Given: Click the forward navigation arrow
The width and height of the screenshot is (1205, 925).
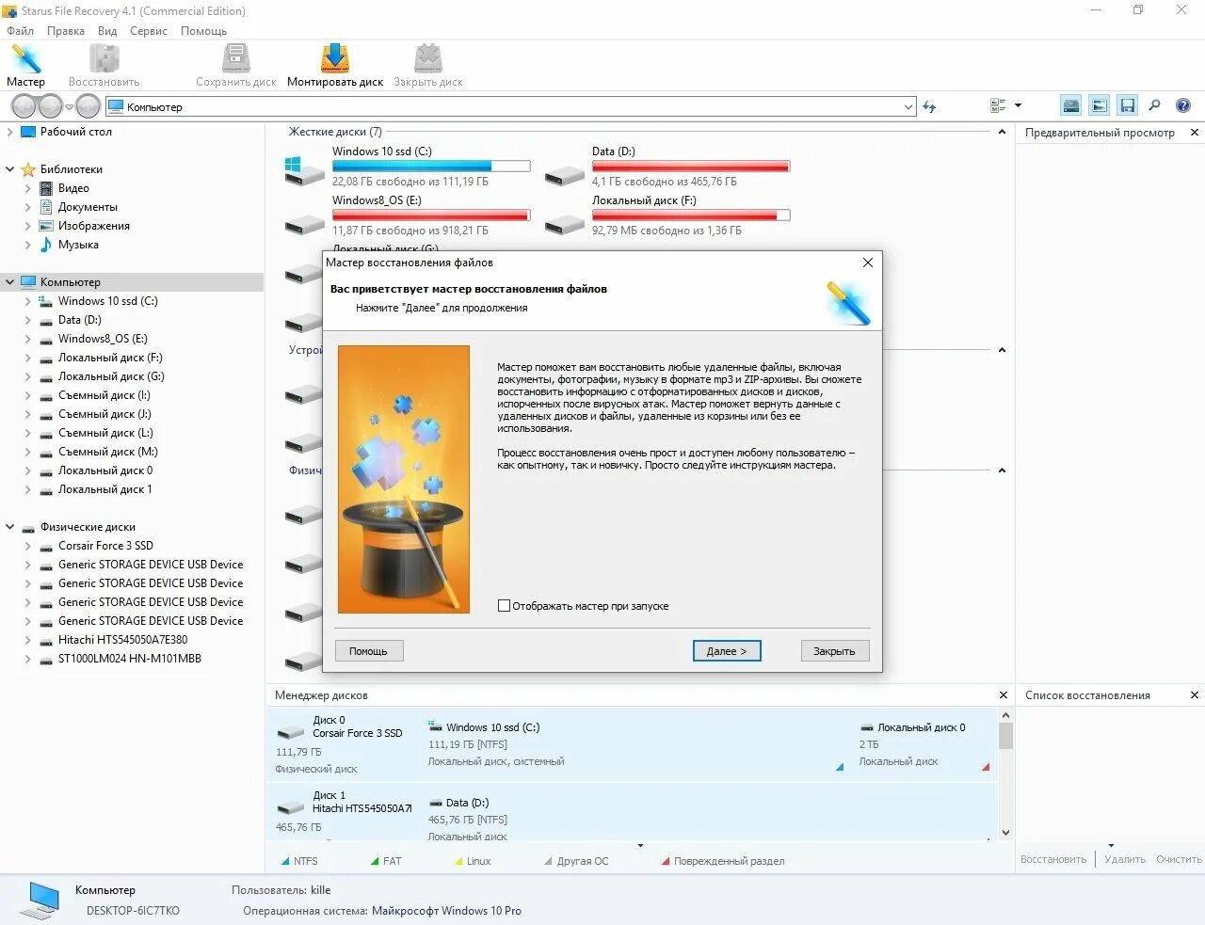Looking at the screenshot, I should coord(50,106).
